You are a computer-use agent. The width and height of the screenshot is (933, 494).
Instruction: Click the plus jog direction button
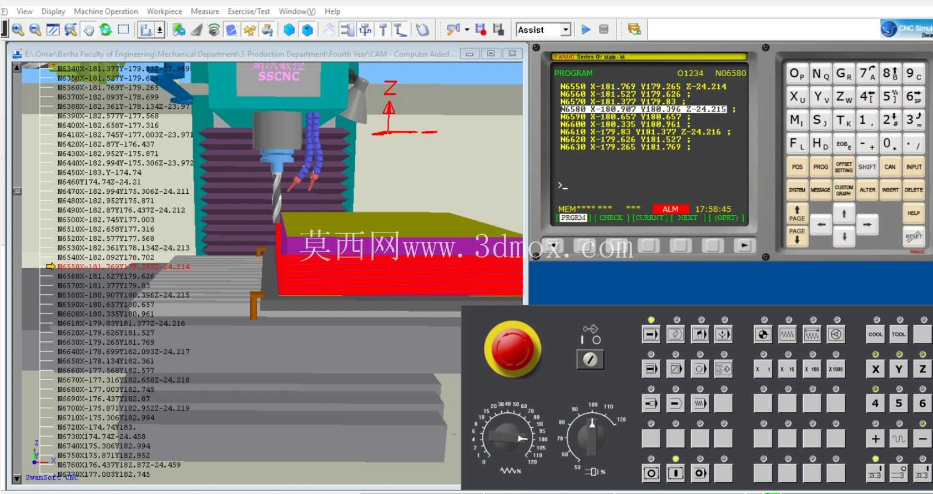click(x=875, y=439)
